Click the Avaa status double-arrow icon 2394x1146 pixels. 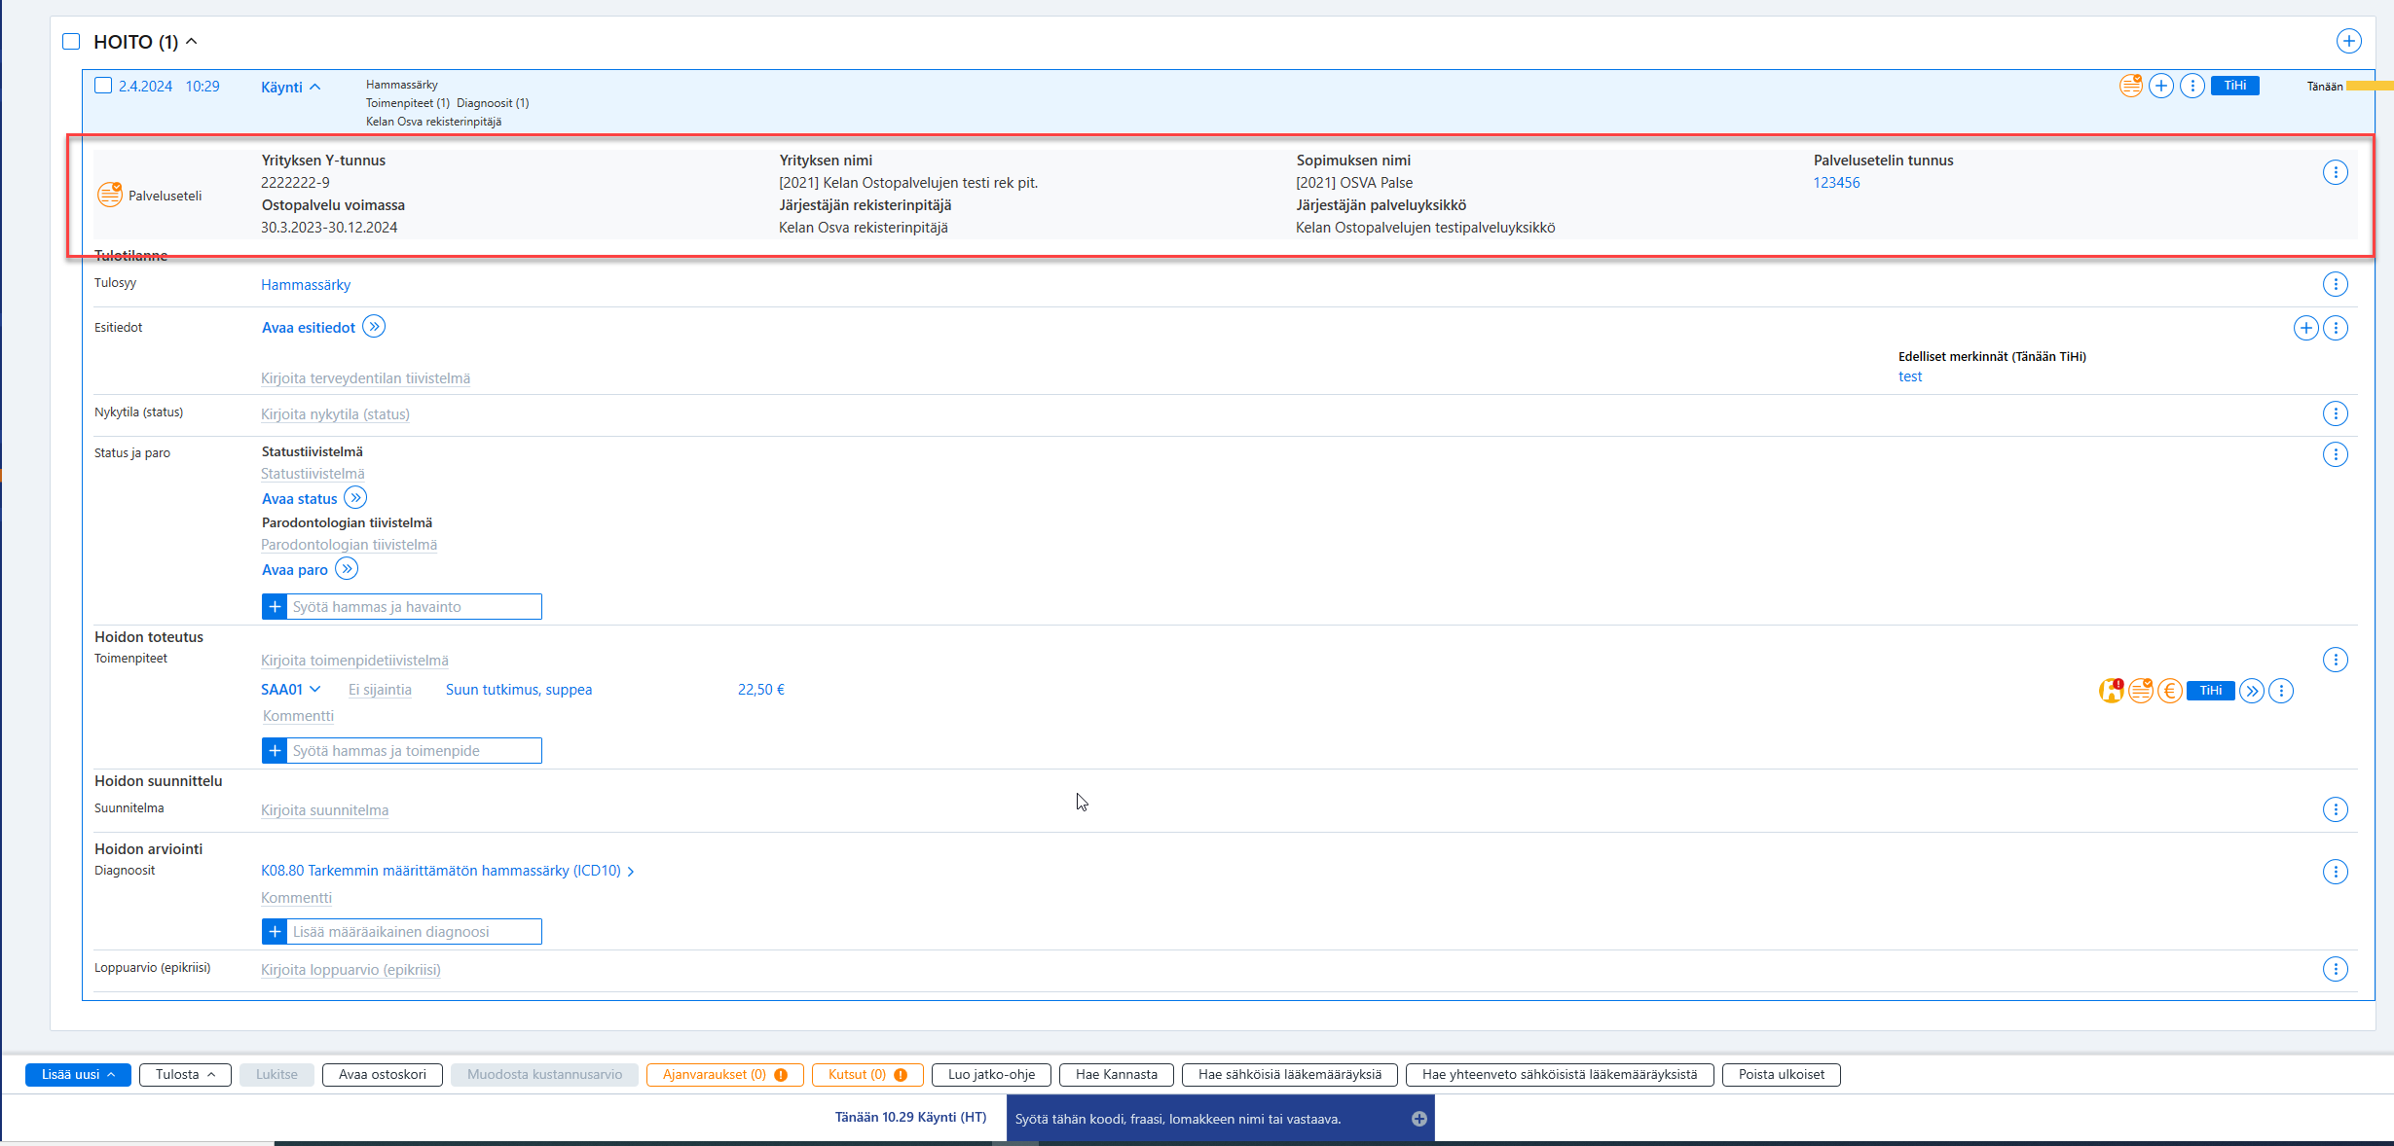[355, 498]
